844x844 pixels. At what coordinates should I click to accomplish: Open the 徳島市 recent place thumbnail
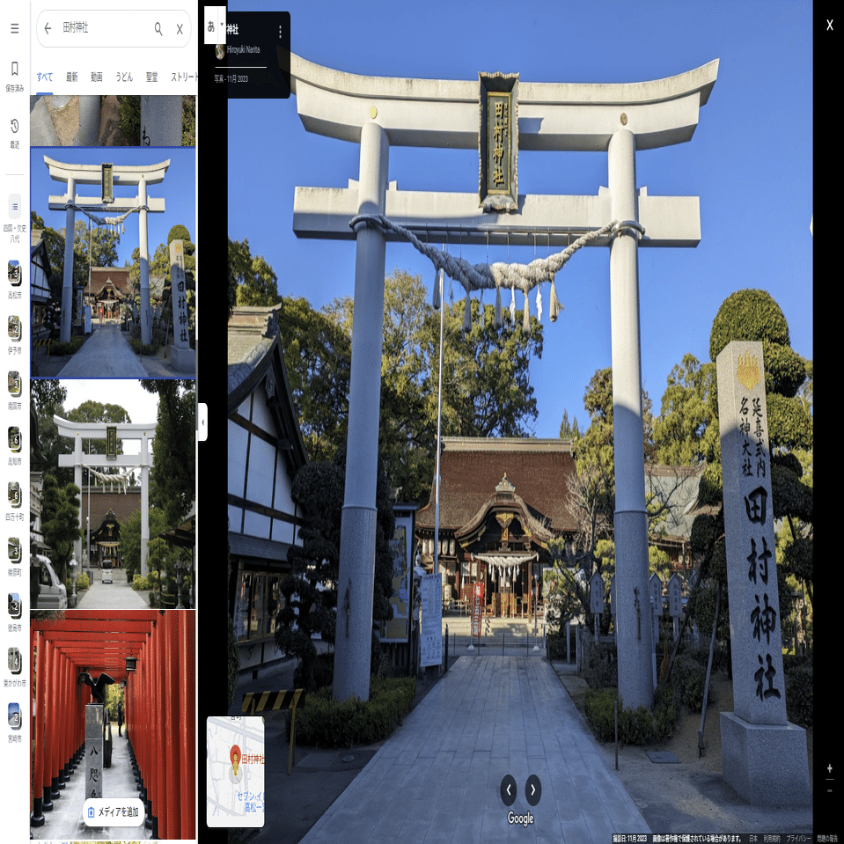click(x=15, y=606)
